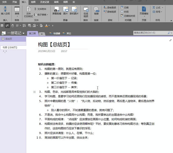Insert a Screen Clipping (屏幕剪辑)
This screenshot has width=173, height=153.
pyautogui.click(x=57, y=11)
